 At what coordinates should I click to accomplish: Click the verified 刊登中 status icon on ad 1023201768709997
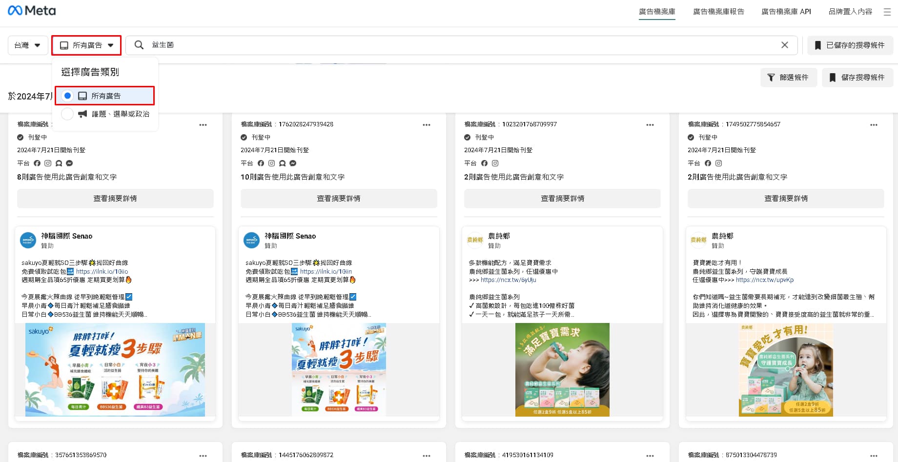pos(467,138)
